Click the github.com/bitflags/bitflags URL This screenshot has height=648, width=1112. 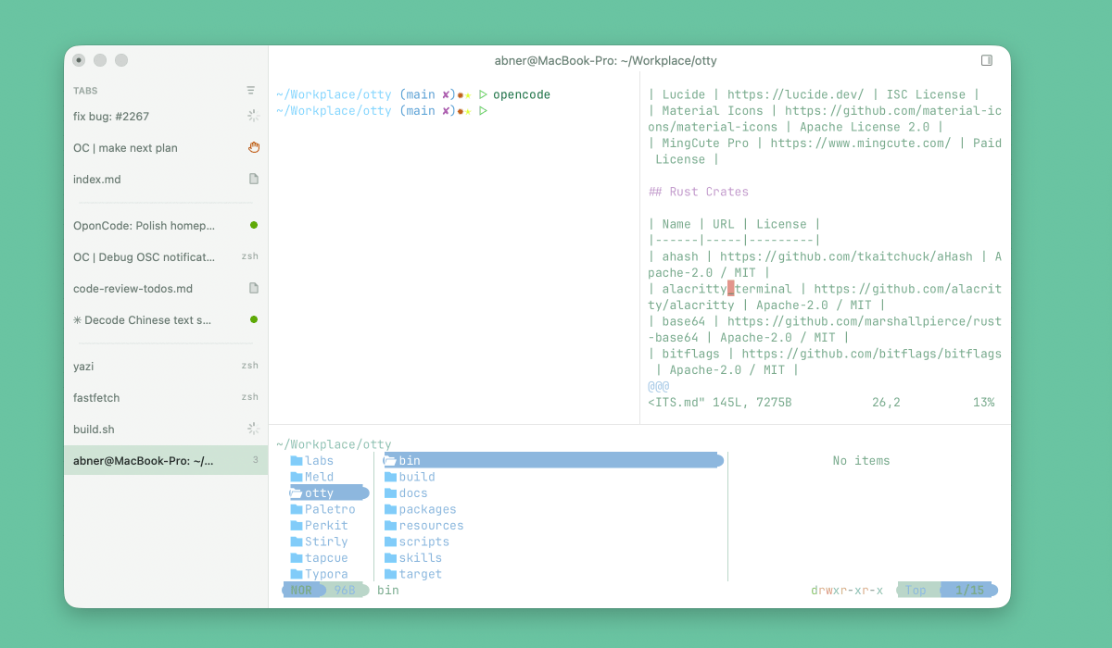[871, 354]
